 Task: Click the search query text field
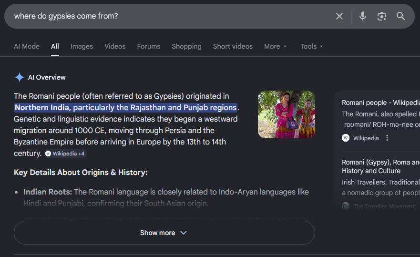[172, 16]
